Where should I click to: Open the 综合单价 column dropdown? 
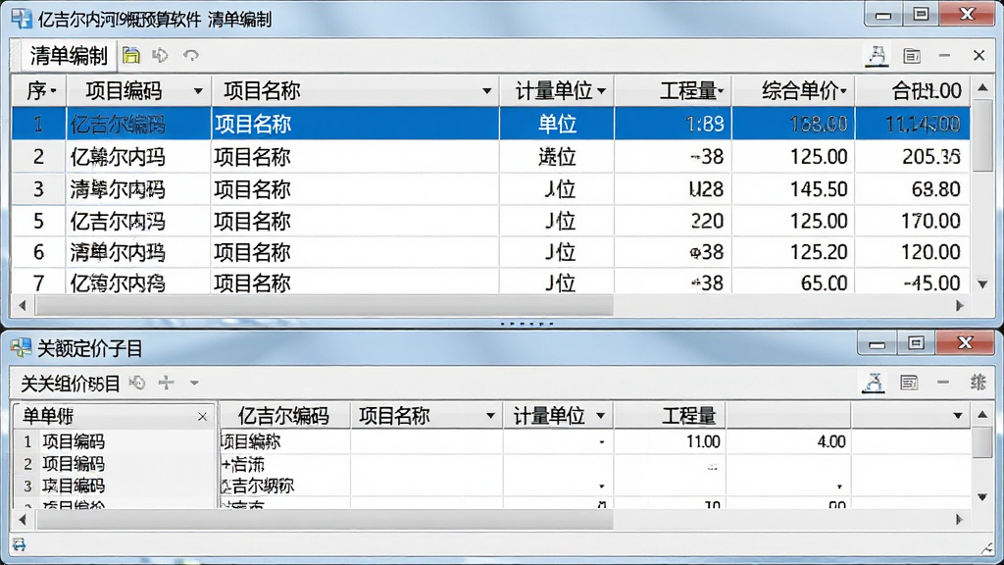click(x=844, y=91)
